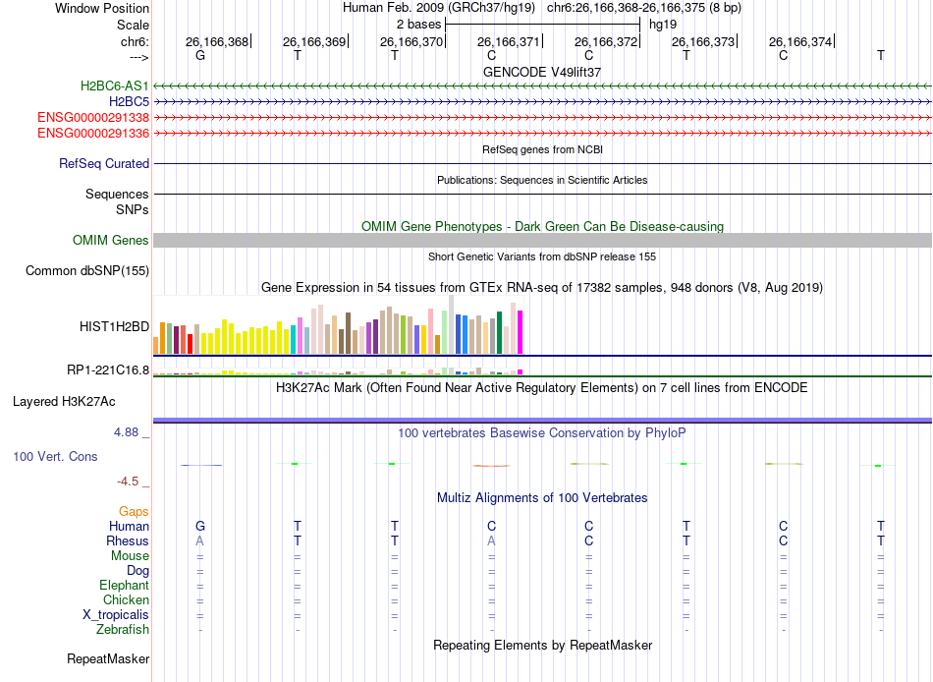
Task: Select ENSG00000291338 transcript label
Action: pyautogui.click(x=93, y=117)
